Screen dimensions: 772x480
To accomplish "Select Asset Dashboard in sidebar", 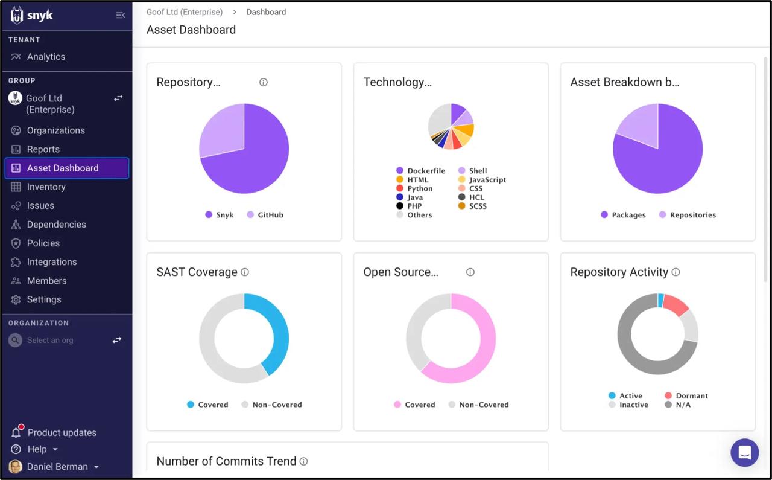I will tap(66, 168).
